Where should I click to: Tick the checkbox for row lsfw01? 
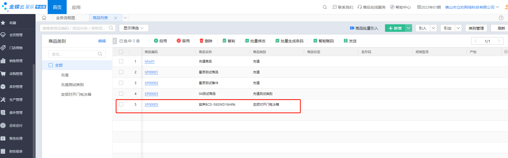click(x=121, y=61)
